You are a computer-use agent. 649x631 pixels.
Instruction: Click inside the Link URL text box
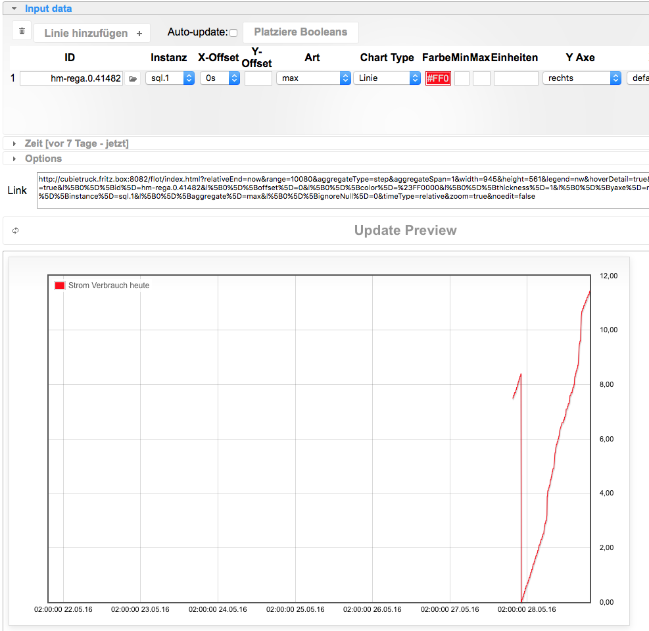(342, 190)
